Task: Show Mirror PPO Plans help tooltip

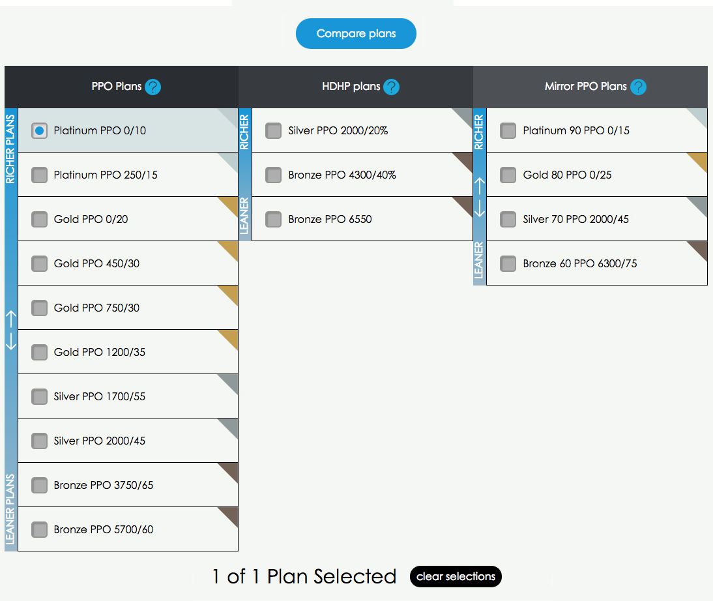Action: [638, 87]
